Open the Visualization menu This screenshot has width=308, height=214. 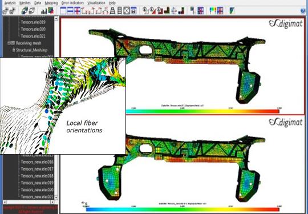click(96, 3)
